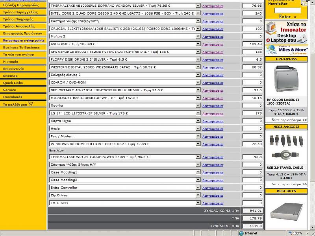Expand the NEC Optiarc AD-7191A dropdown
This screenshot has height=236, width=315.
(198, 90)
